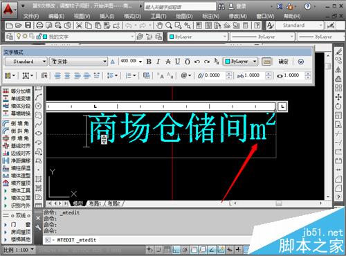Toggle the annotative triangle icon
Screen dimensions: 346x256
113,62
